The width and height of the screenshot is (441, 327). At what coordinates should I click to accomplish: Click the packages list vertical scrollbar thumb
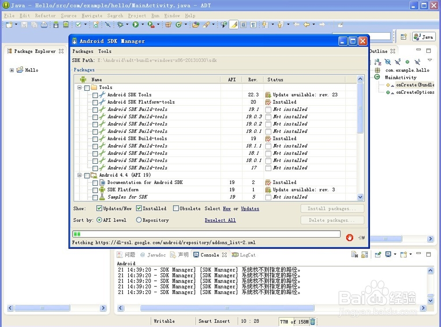coord(360,108)
